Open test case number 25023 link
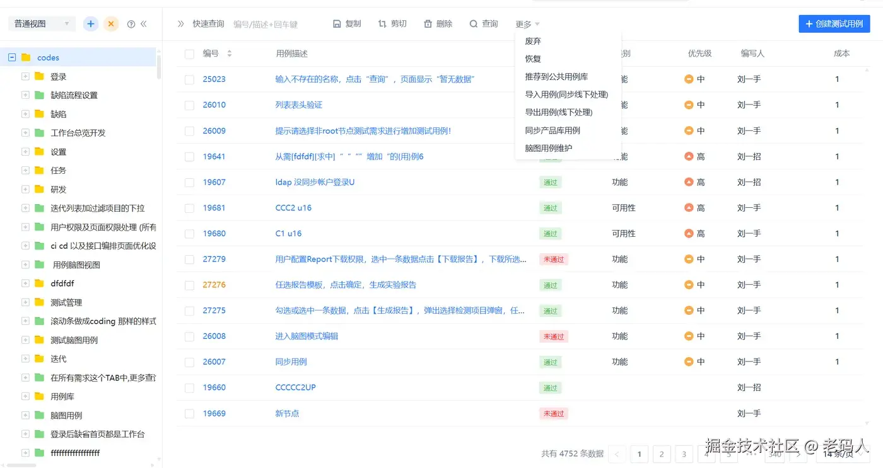Screen dimensions: 883x468 (x=214, y=79)
